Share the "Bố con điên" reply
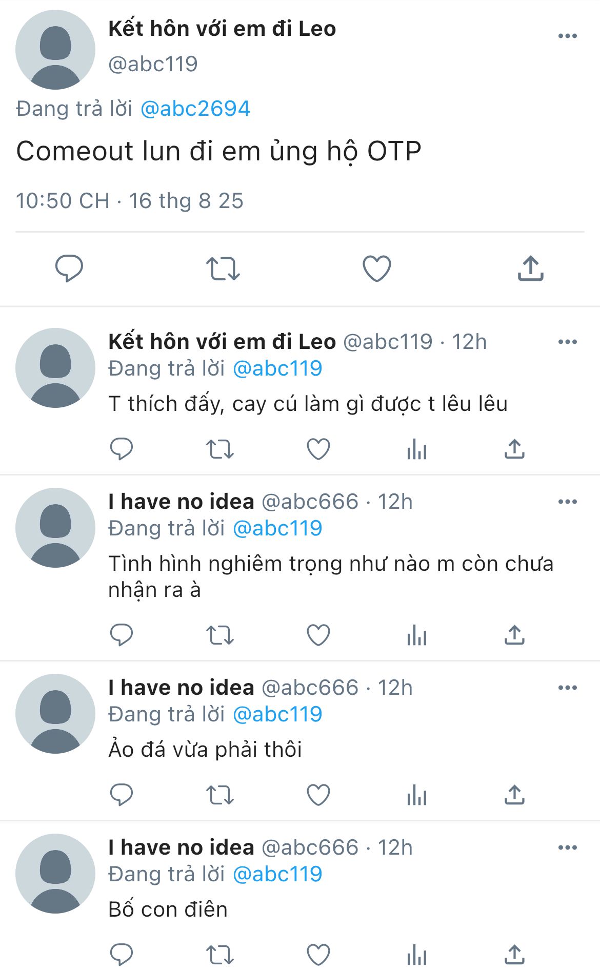This screenshot has height=973, width=600. point(514,955)
